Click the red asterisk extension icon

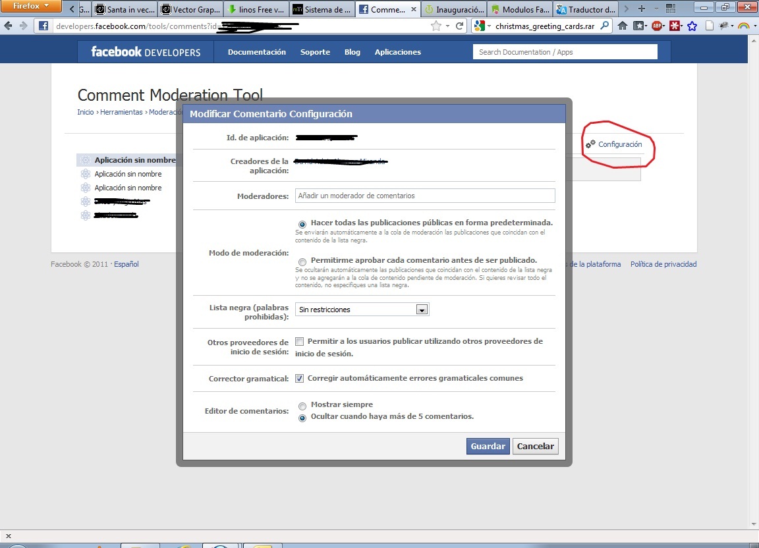point(674,26)
